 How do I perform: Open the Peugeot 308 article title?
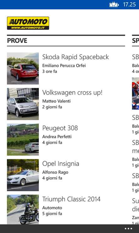click(60, 128)
